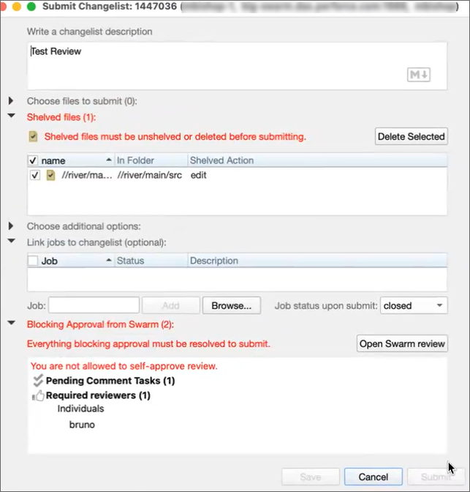The image size is (470, 492).
Task: Sort by the Shelved Action column header
Action: tap(222, 160)
